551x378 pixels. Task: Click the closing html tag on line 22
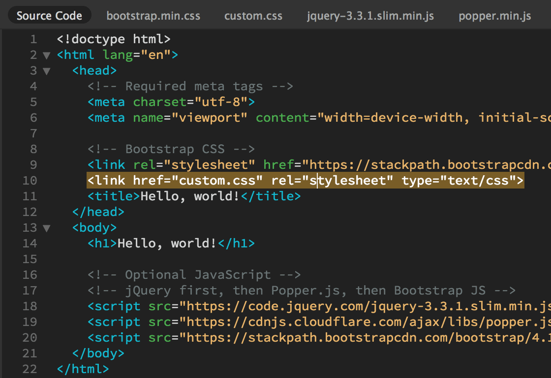click(x=83, y=369)
